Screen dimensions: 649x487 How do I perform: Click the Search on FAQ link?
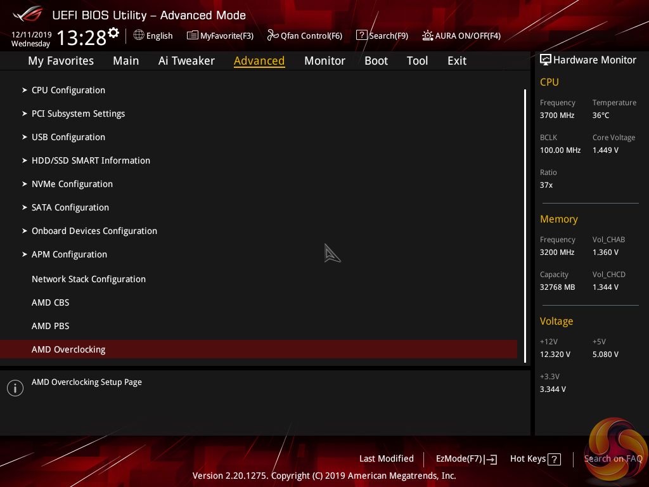[613, 458]
